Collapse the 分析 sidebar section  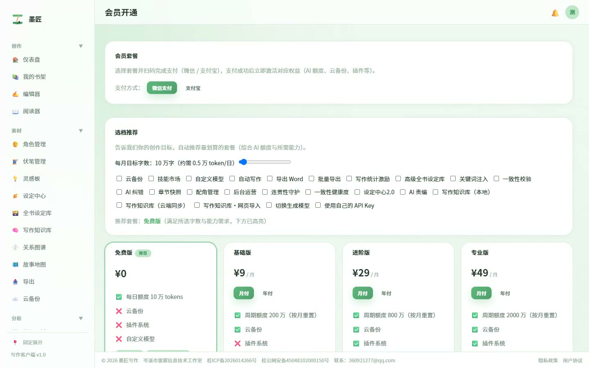click(x=81, y=319)
